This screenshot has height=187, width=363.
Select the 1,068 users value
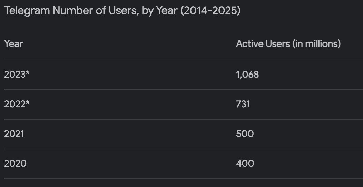(247, 74)
